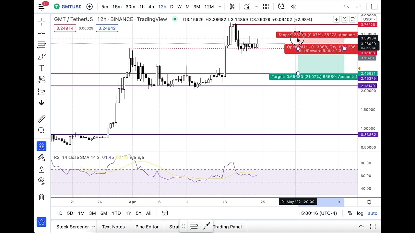Viewport: 415px width, 233px height.
Task: Open the Indicators panel
Action: click(x=247, y=6)
